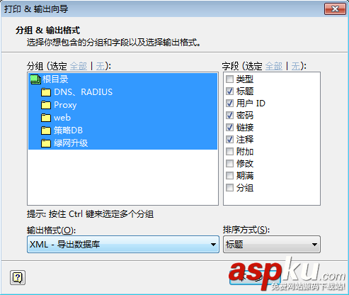The width and height of the screenshot is (349, 295).
Task: Select the 绿网升级 group
Action: [x=122, y=143]
